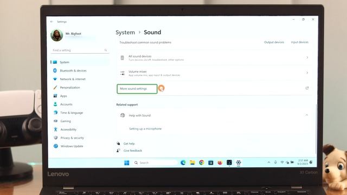
Task: Show hidden icons in system tray
Action: click(269, 162)
